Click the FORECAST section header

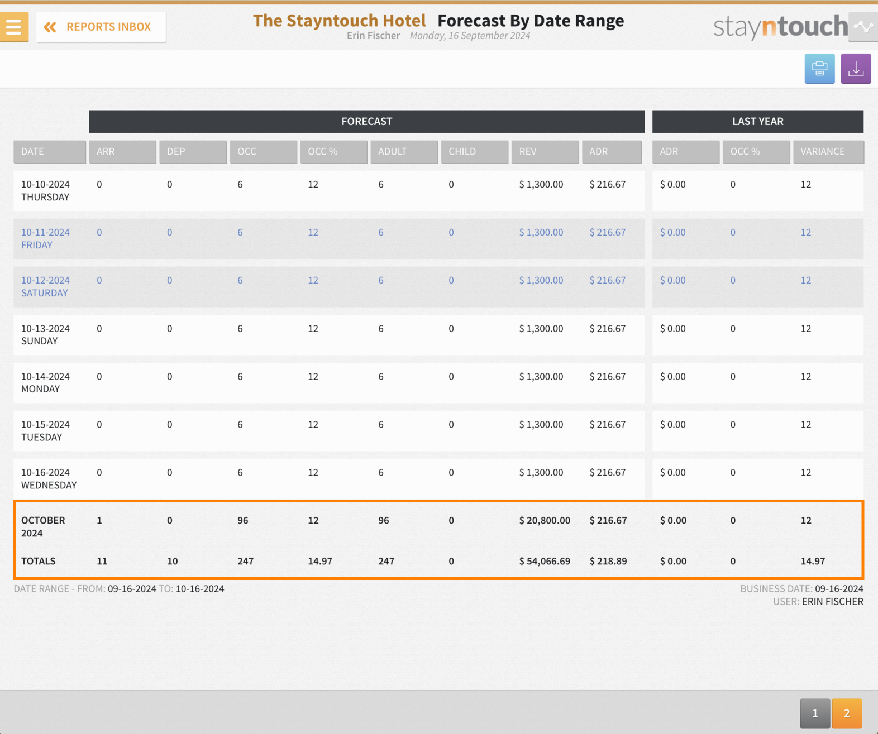point(367,121)
